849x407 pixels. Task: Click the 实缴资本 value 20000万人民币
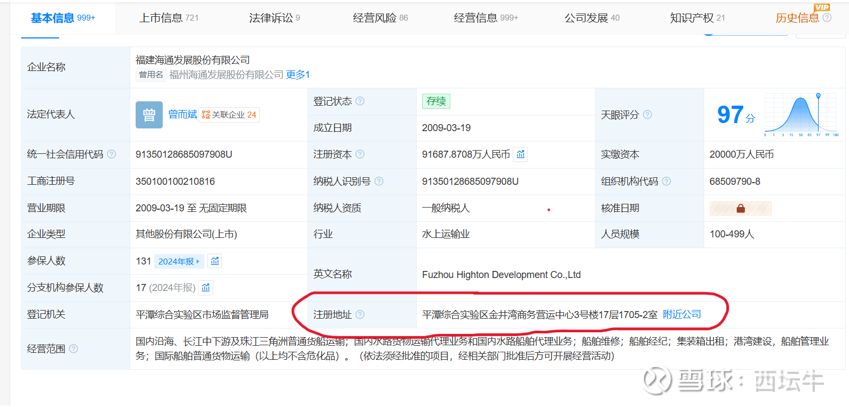pyautogui.click(x=742, y=154)
